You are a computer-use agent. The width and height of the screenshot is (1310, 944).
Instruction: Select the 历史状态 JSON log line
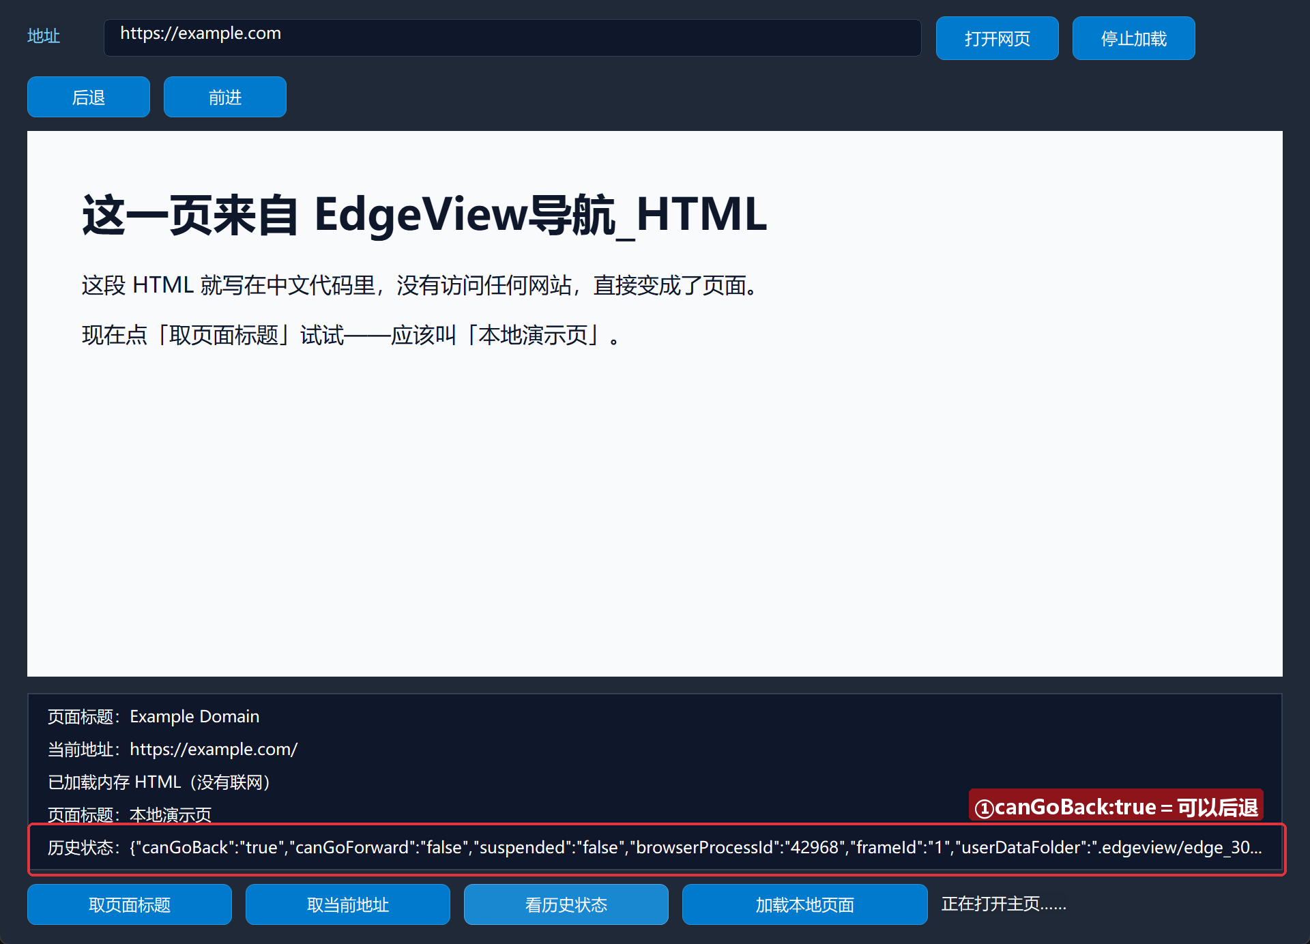coord(655,847)
